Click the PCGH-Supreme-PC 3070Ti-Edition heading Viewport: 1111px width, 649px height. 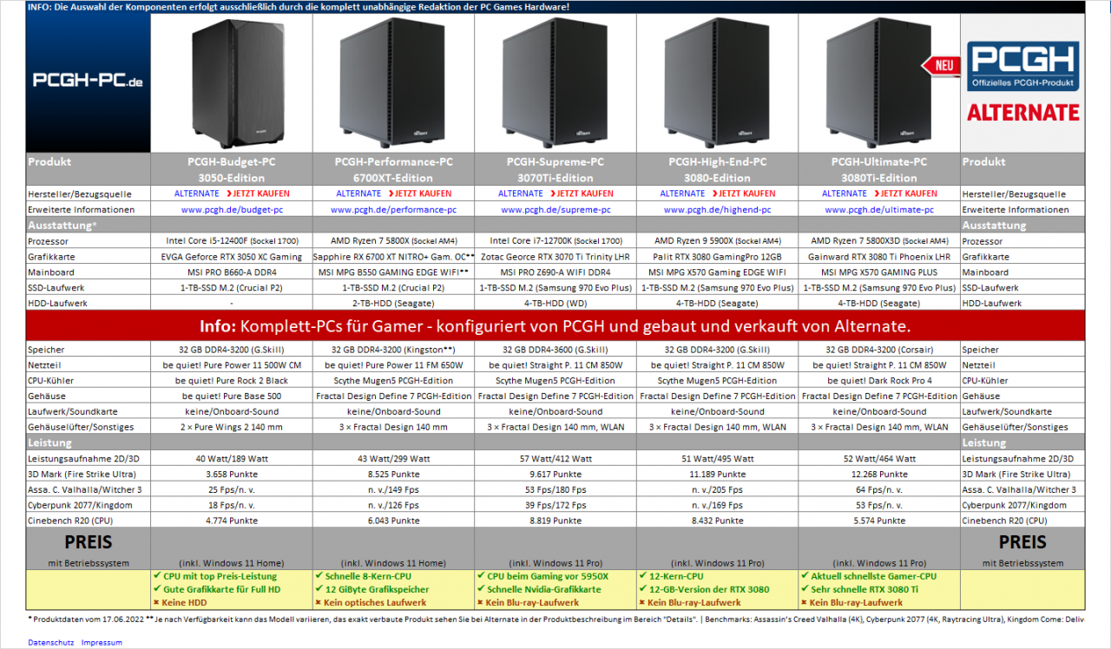pyautogui.click(x=556, y=170)
